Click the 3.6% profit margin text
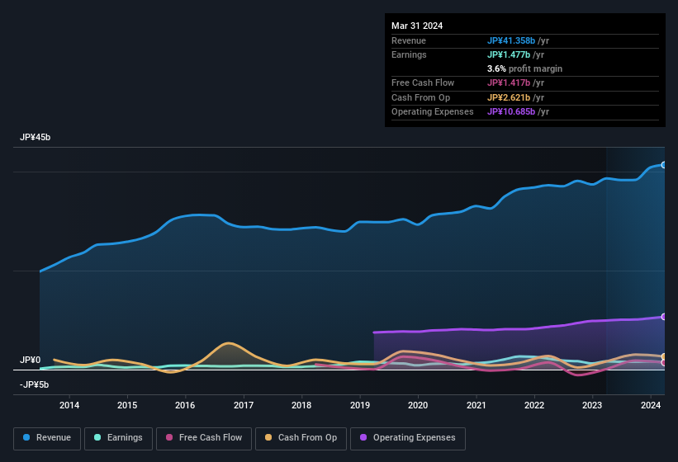This screenshot has width=678, height=462. pyautogui.click(x=525, y=68)
